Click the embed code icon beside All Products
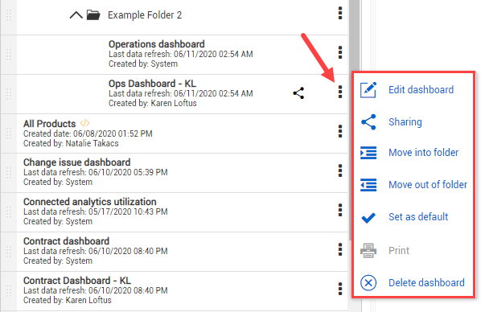 [84, 123]
